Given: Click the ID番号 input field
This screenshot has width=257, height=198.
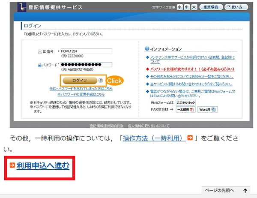Looking at the screenshot, I should (86, 51).
